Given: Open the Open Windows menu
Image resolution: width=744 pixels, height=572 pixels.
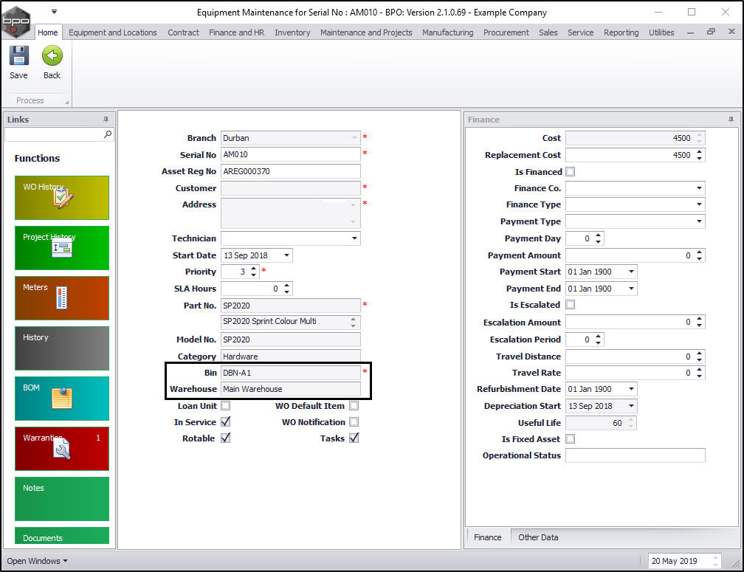Looking at the screenshot, I should point(37,561).
